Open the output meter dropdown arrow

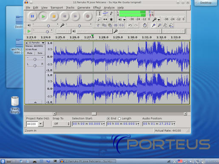pyautogui.click(x=124, y=20)
